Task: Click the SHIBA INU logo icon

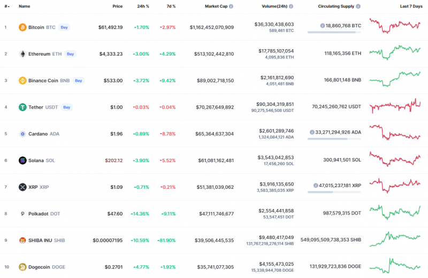Action: point(22,241)
